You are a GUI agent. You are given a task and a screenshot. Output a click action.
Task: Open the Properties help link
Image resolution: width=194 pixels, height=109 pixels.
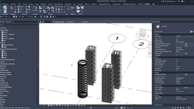(158, 105)
